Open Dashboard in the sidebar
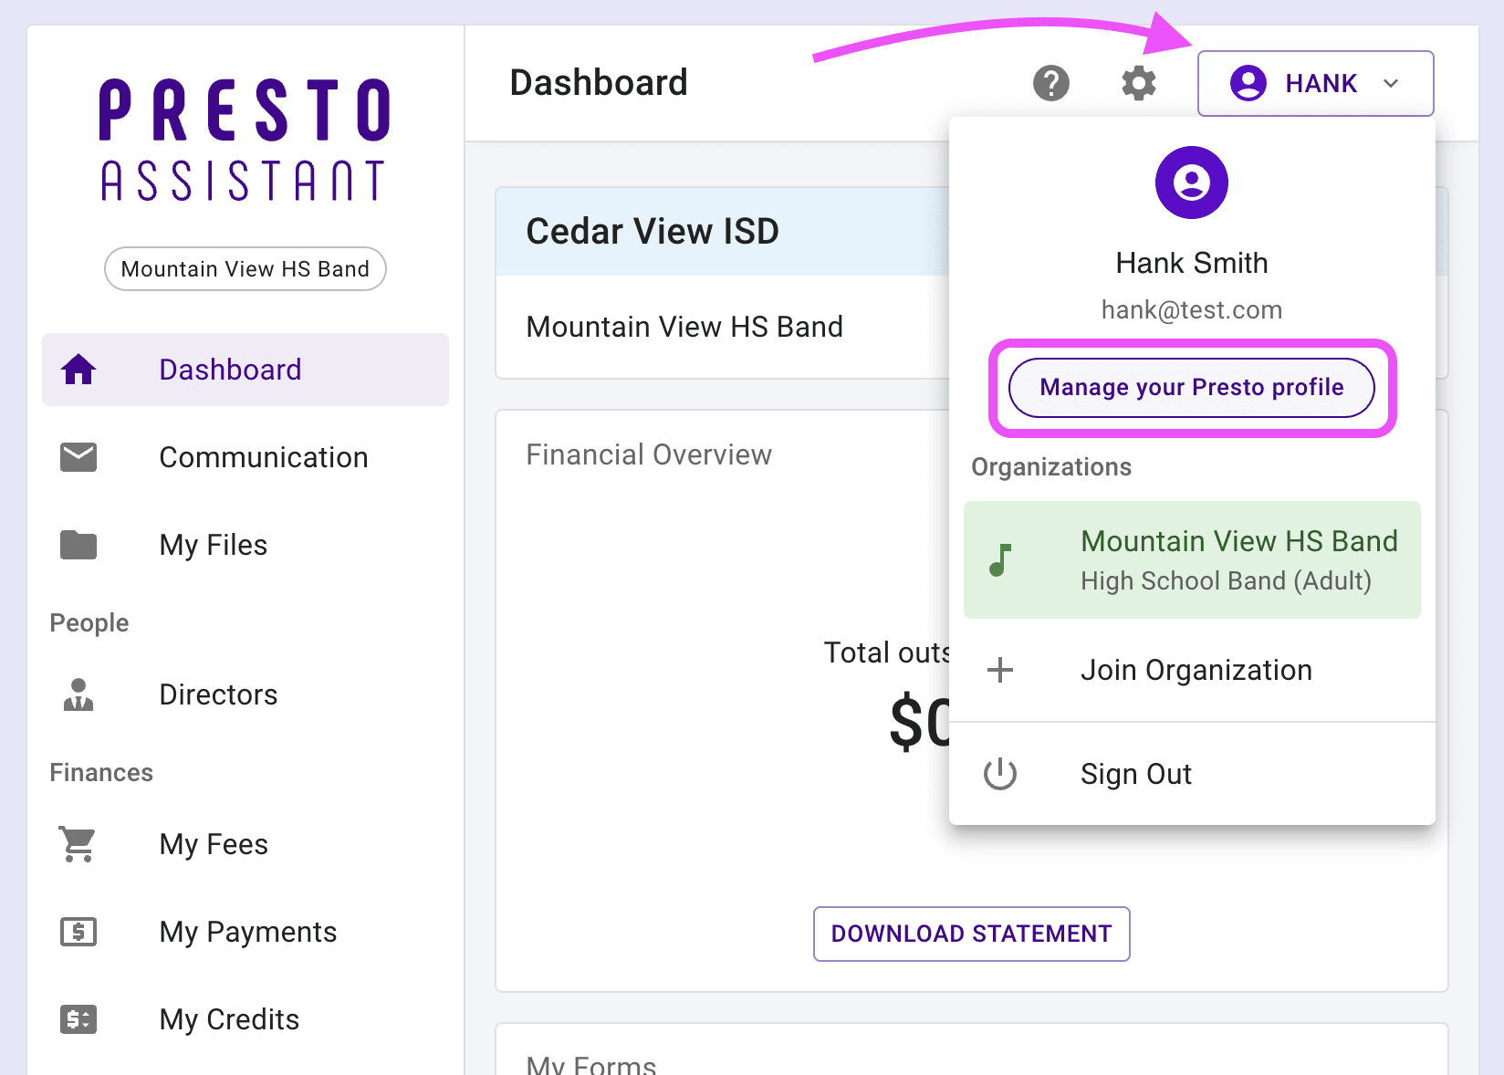 [x=245, y=370]
